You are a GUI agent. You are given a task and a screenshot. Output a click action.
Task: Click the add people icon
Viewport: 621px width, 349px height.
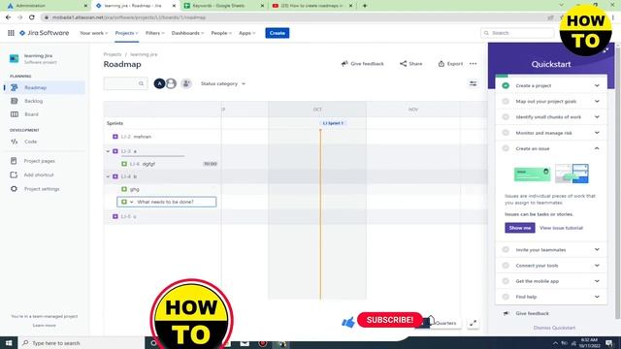[x=186, y=83]
